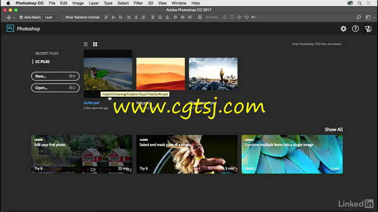Screen dimensions: 378x212
Task: Open start screen settings gear
Action: pos(344,29)
